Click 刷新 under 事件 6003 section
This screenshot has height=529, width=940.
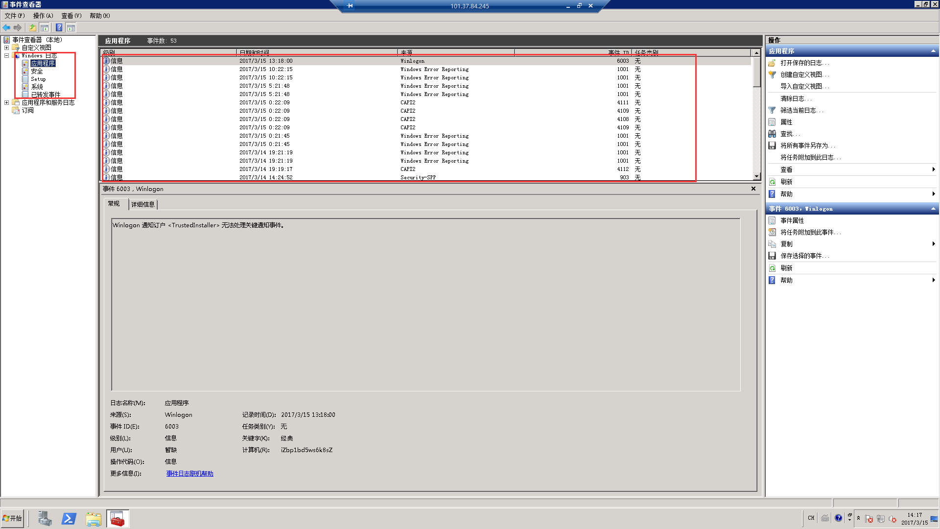(x=786, y=268)
